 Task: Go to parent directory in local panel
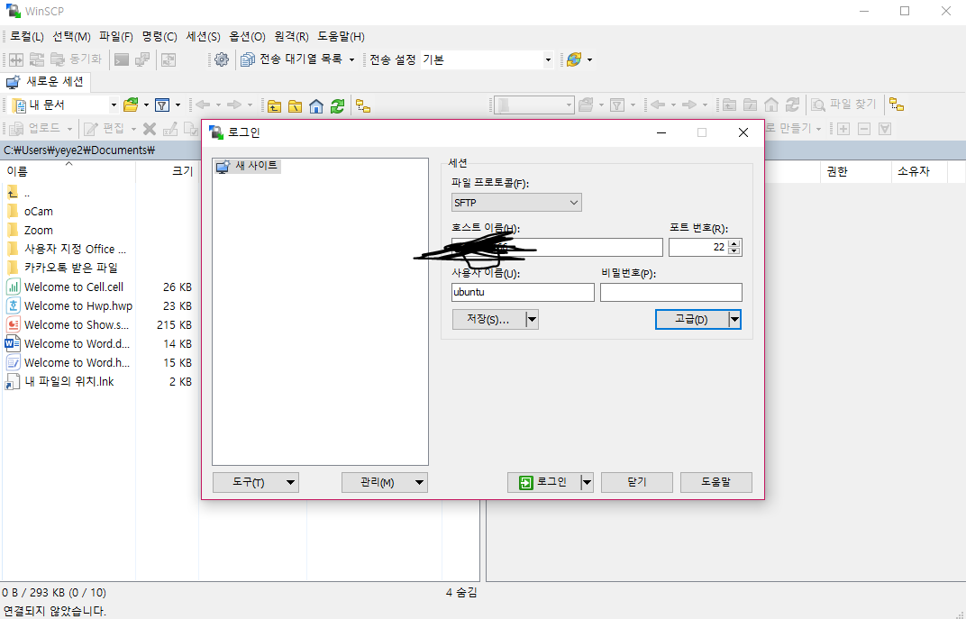[274, 106]
